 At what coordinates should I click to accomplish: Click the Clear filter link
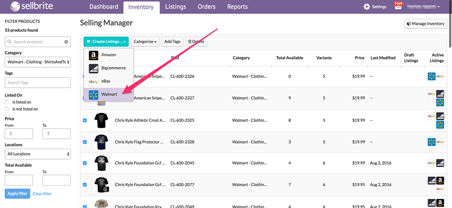(42, 194)
